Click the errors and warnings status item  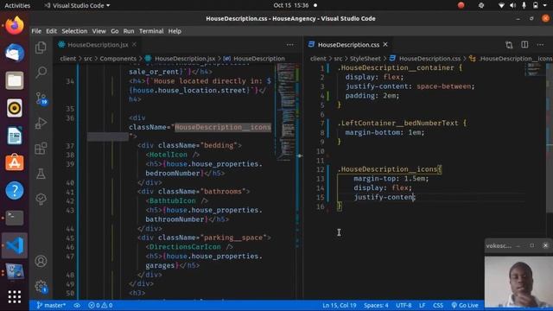coord(100,305)
